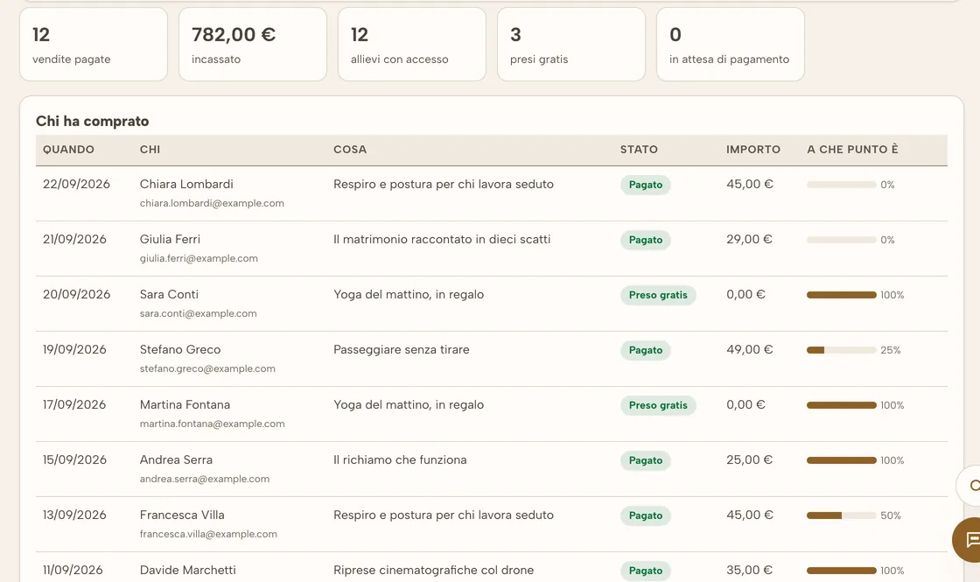Click the 49,00 € amount
Screen dimensions: 980x582
pyautogui.click(x=749, y=349)
